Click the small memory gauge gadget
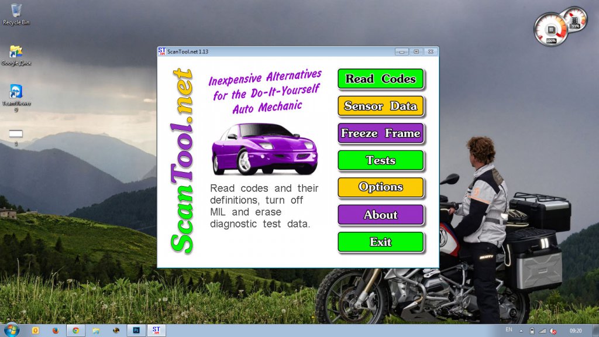Image resolution: width=599 pixels, height=337 pixels. pos(575,19)
